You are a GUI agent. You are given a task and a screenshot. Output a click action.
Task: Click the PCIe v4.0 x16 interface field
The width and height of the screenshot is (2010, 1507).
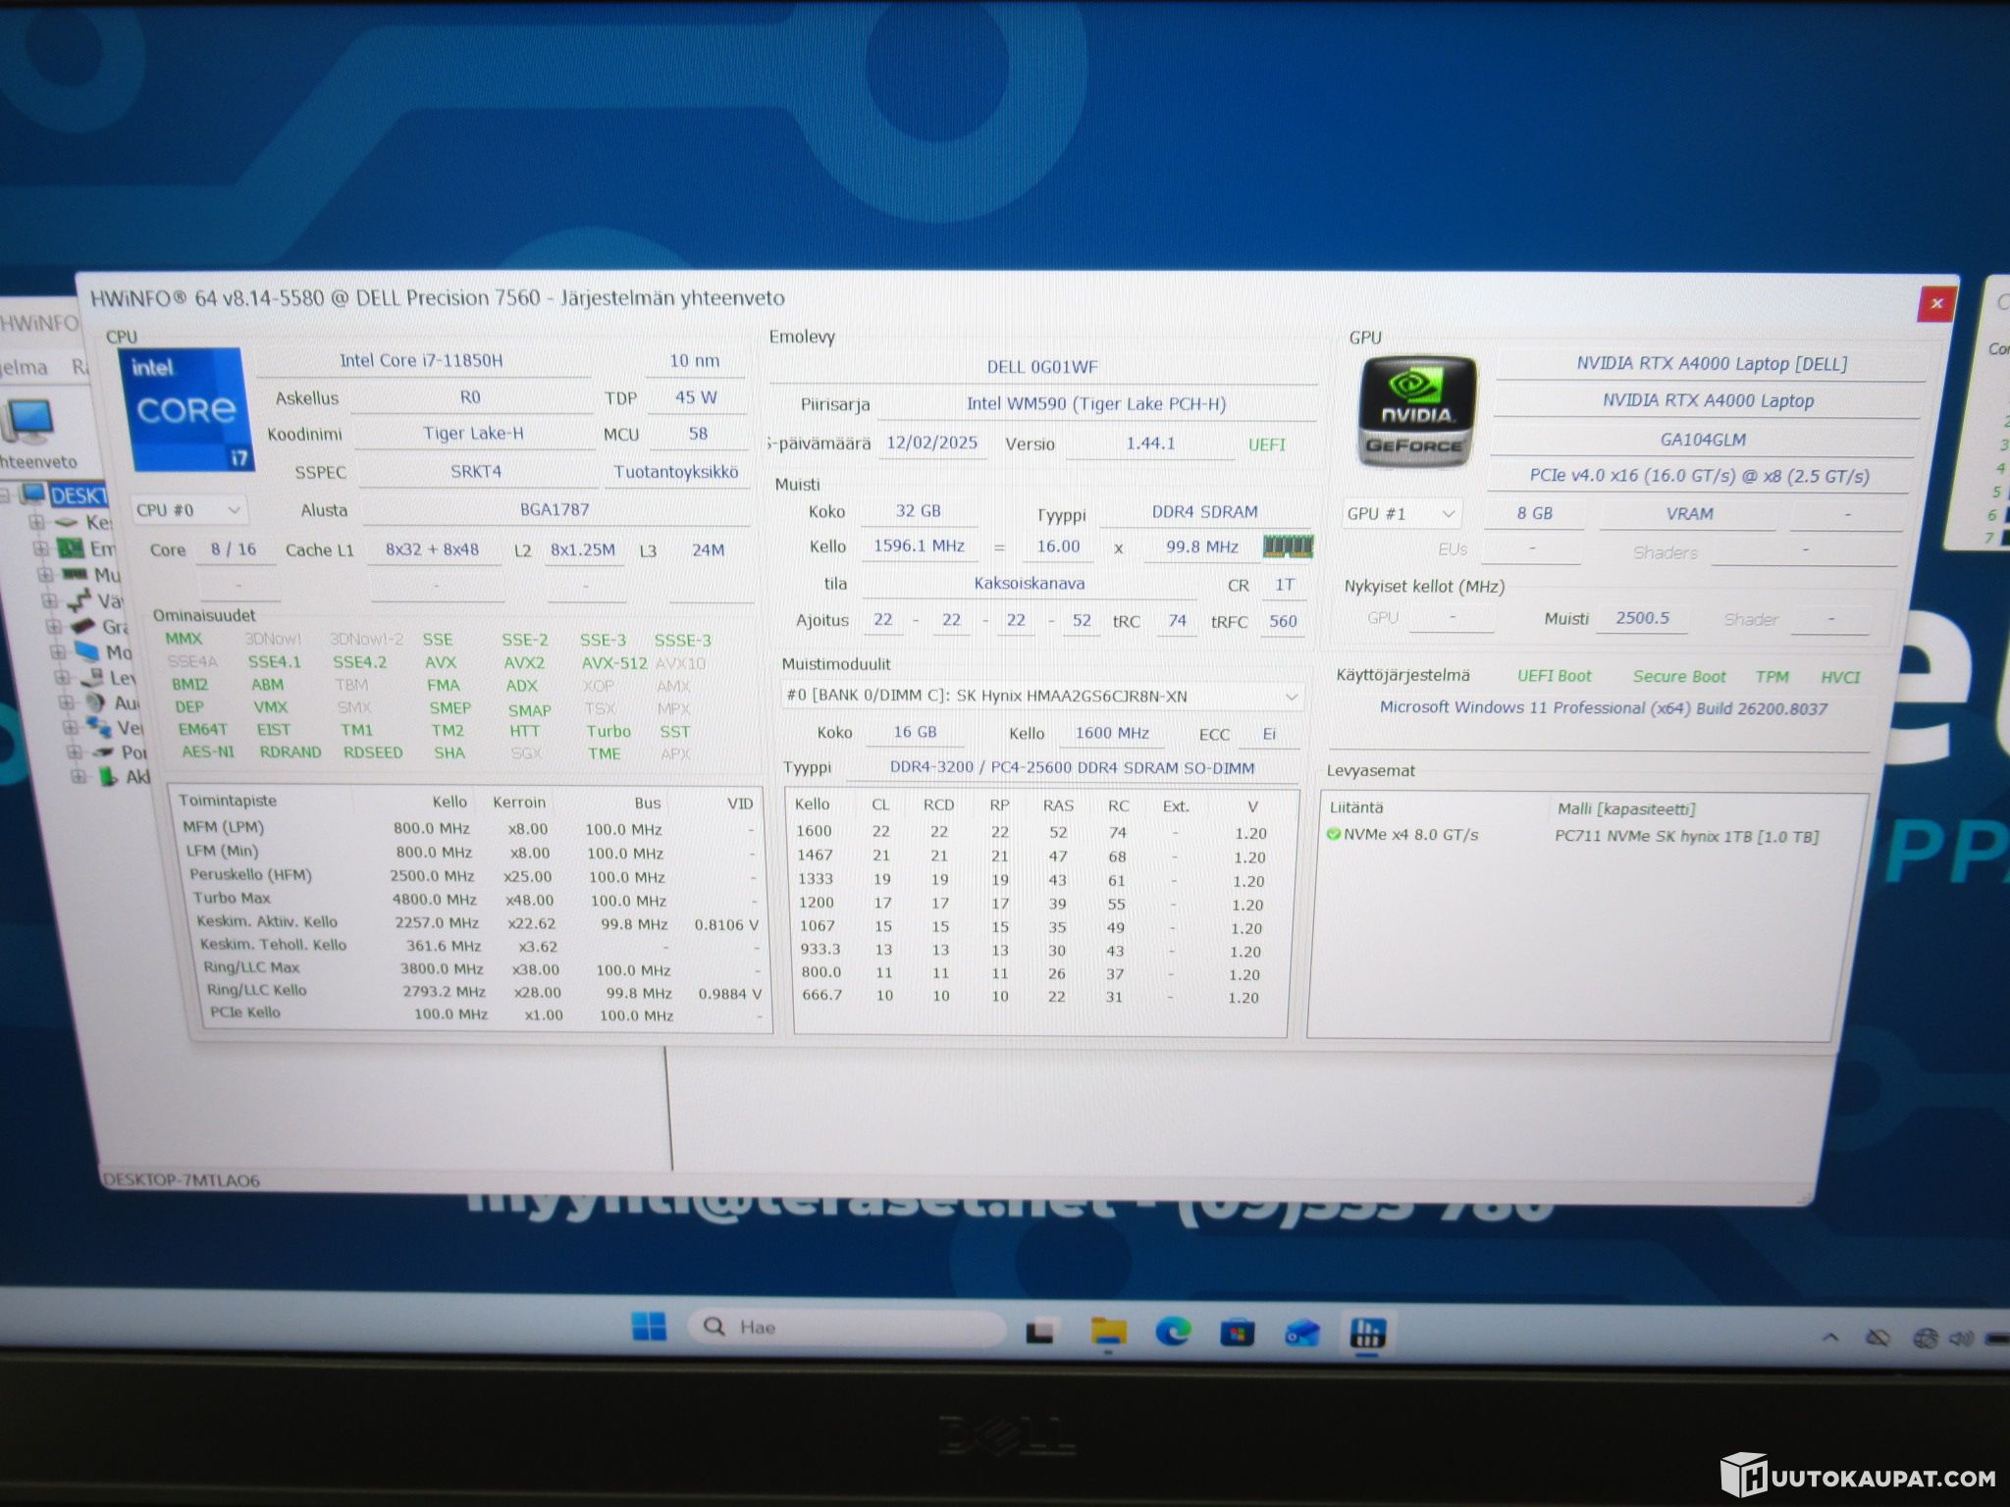pyautogui.click(x=1699, y=476)
